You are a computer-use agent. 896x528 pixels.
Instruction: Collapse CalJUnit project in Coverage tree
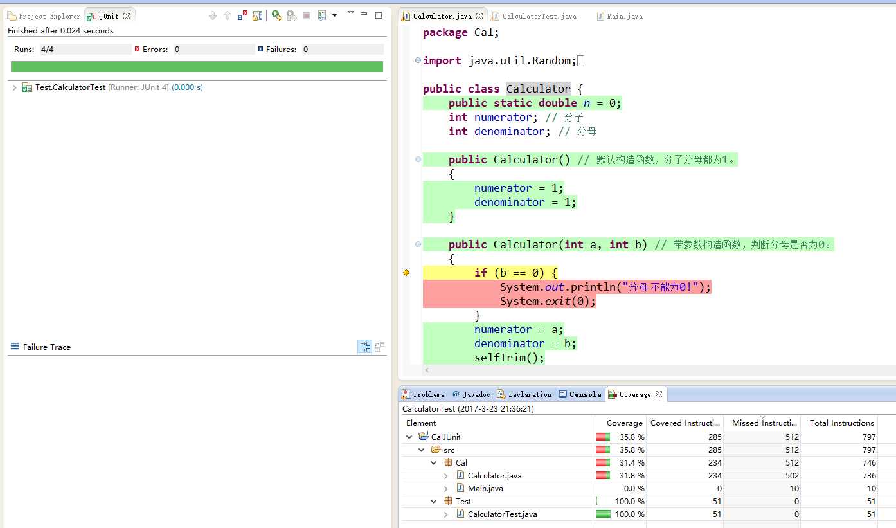409,437
